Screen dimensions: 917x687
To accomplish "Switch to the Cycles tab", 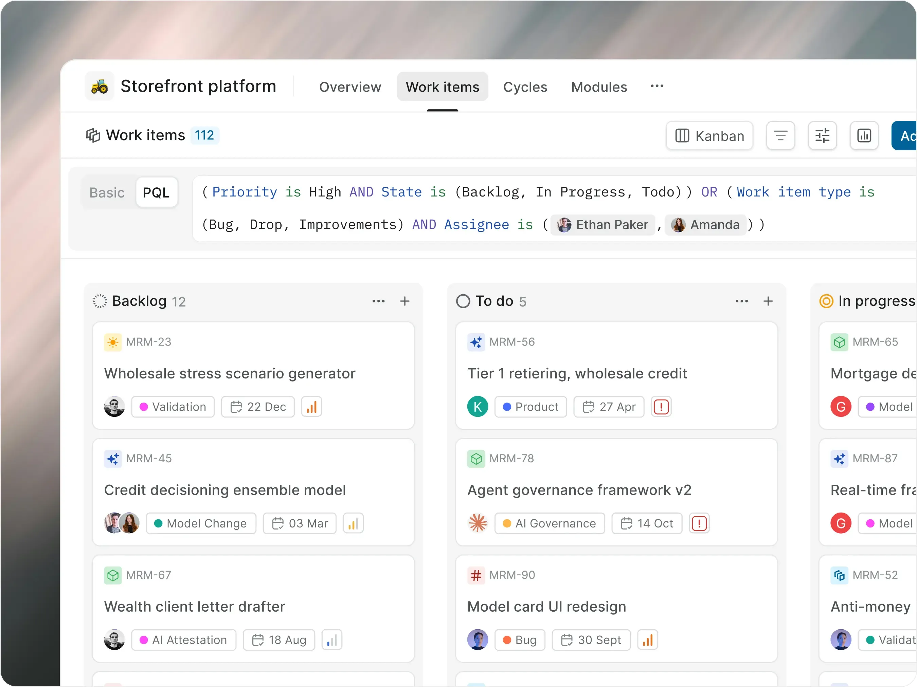I will click(x=525, y=87).
